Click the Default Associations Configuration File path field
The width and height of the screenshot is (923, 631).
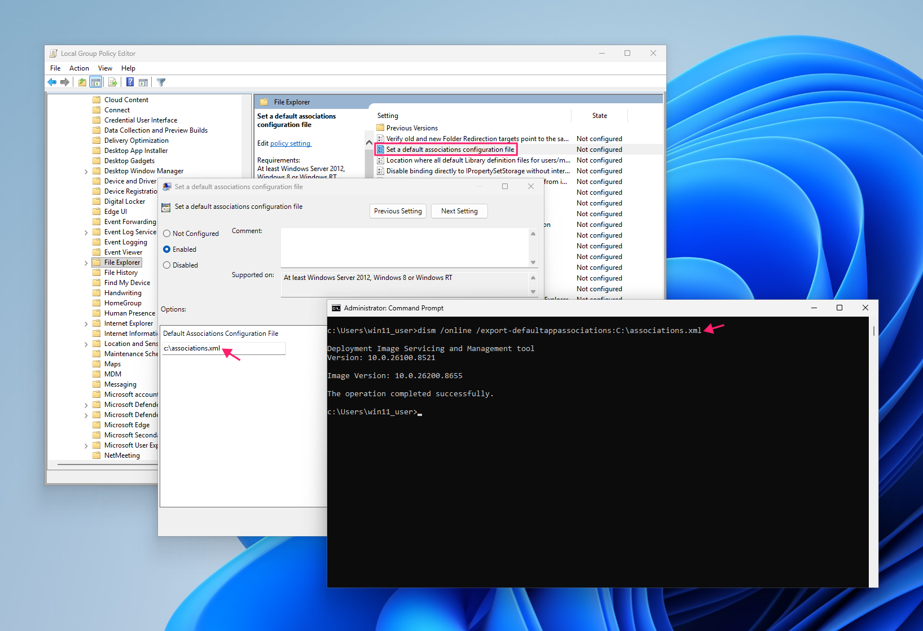tap(224, 348)
